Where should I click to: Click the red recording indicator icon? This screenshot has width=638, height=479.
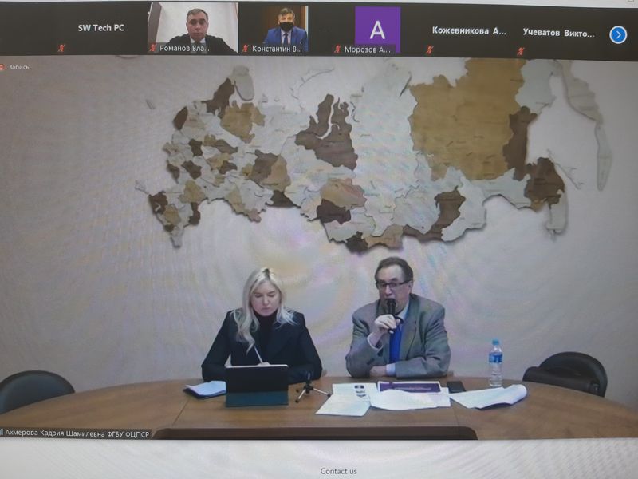click(2, 67)
